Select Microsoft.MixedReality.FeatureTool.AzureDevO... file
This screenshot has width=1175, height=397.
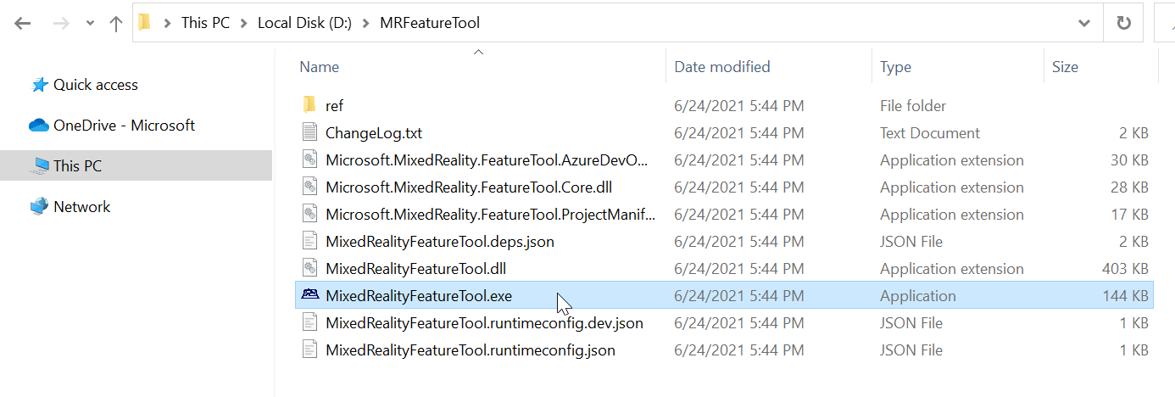pos(487,160)
